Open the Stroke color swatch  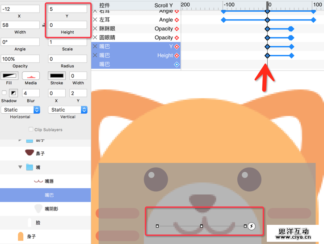point(56,76)
